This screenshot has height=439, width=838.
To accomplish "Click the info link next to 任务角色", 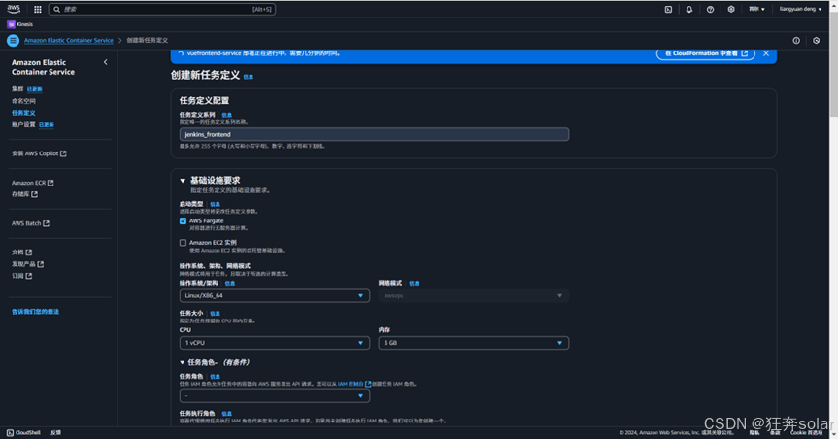I will point(215,377).
